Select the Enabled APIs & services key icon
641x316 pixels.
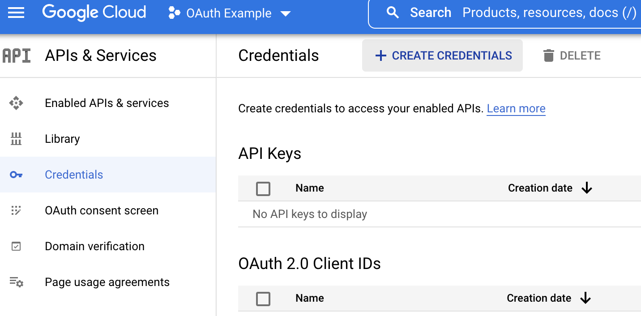pos(17,103)
